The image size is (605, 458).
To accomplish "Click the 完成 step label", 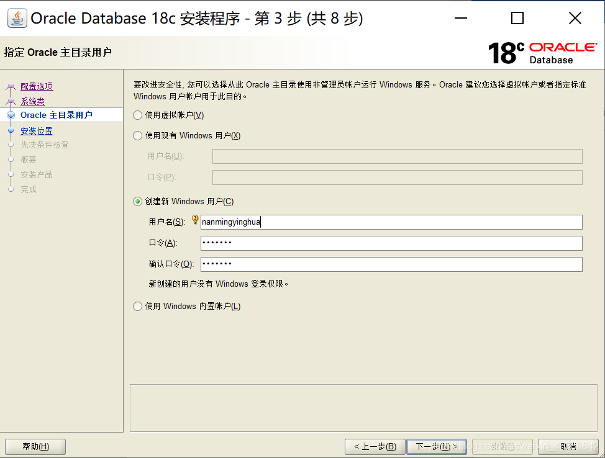I will 29,190.
